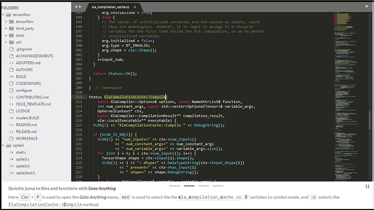The width and height of the screenshot is (374, 210).
Task: Collapse the sqlite3 folder
Action: coord(3,146)
